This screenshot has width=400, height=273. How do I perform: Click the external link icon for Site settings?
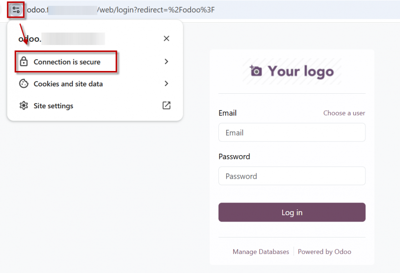(x=167, y=106)
